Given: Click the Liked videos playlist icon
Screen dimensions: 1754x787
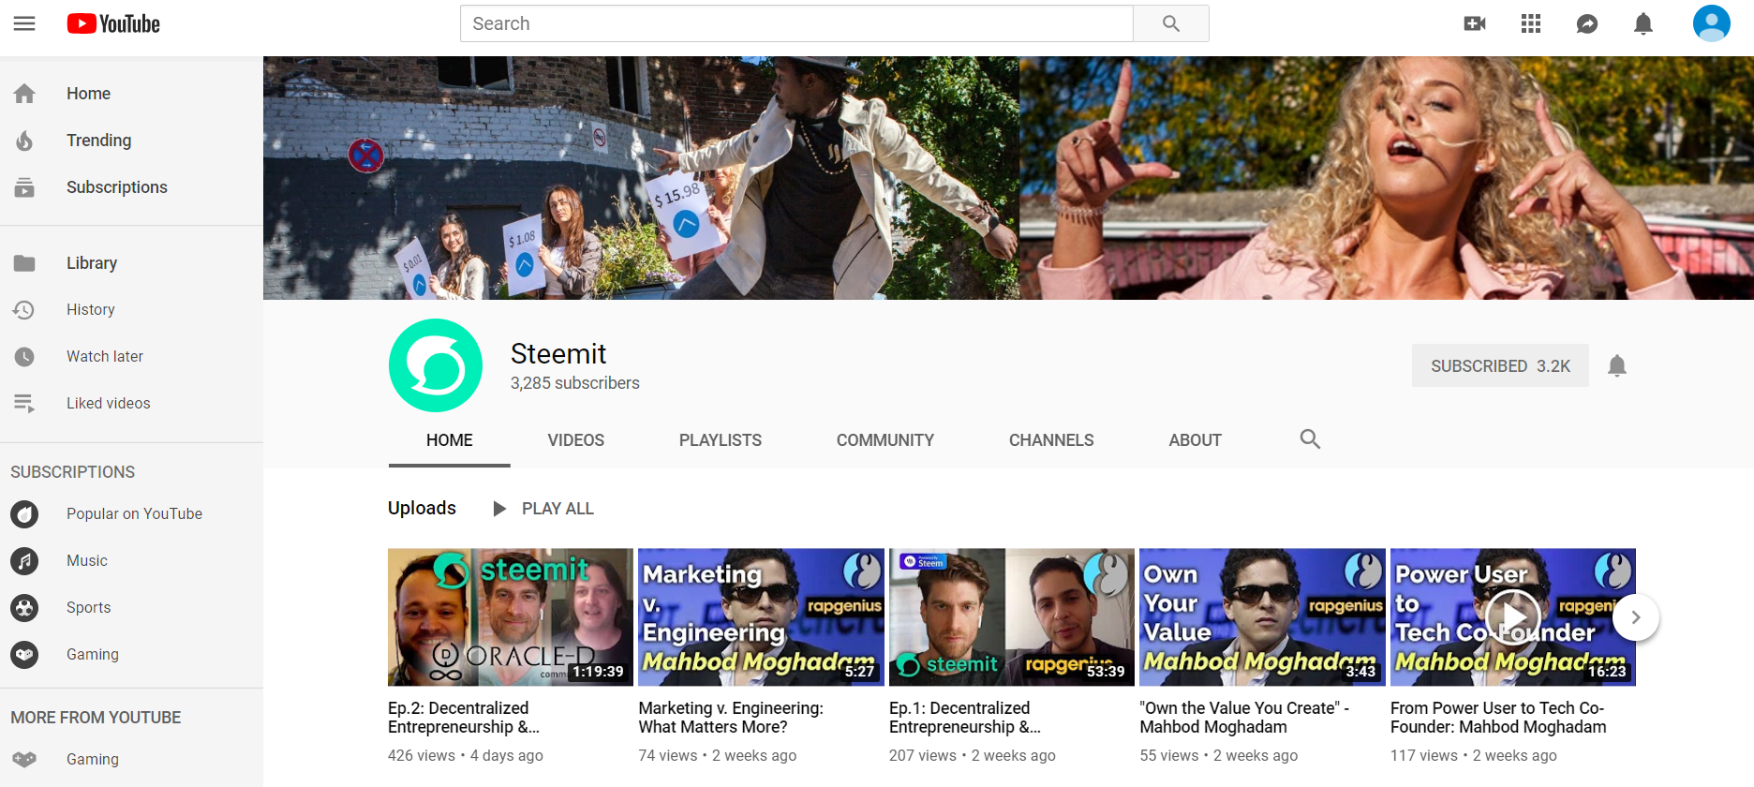Looking at the screenshot, I should tap(24, 403).
